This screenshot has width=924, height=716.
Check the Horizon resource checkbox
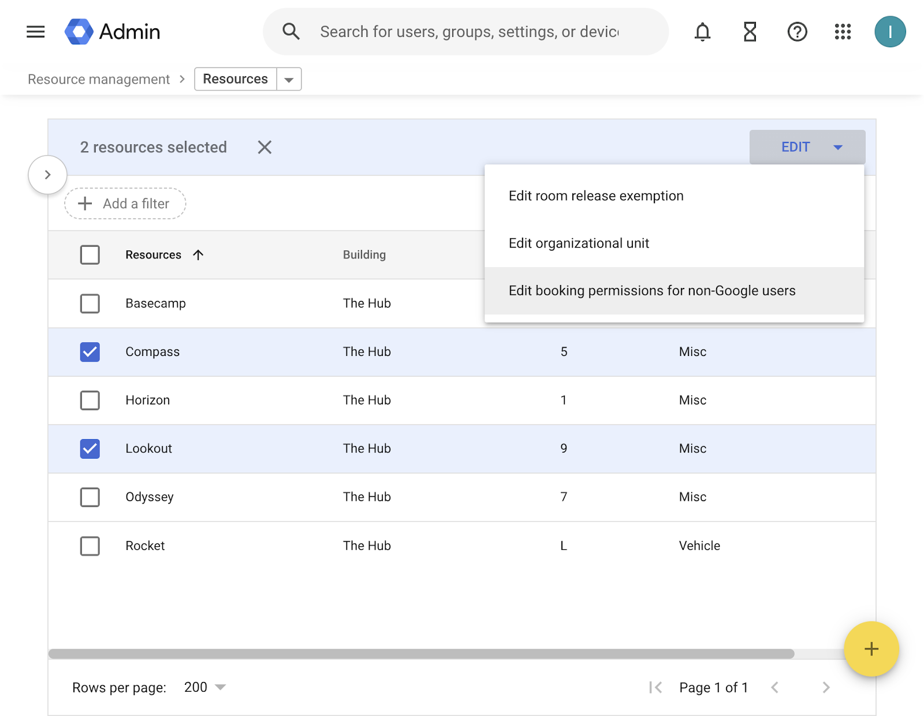(x=90, y=400)
